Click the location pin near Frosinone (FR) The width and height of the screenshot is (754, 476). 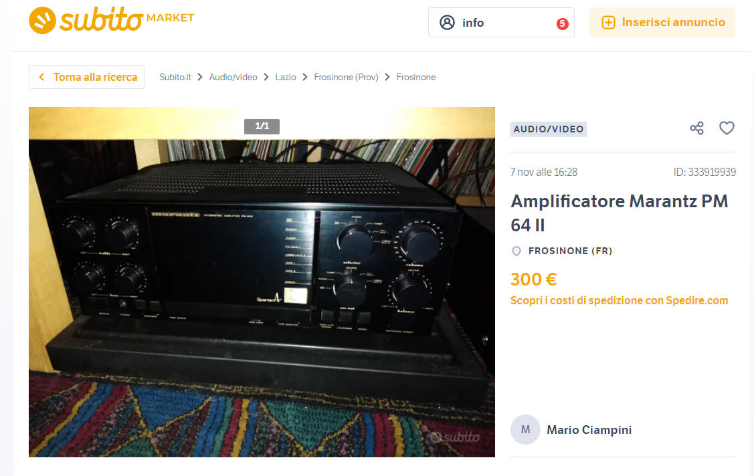[516, 251]
